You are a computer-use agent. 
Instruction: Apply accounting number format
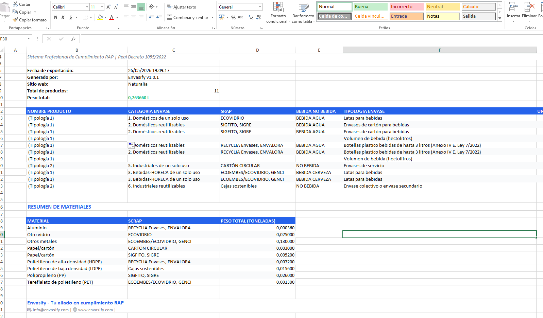click(x=222, y=17)
